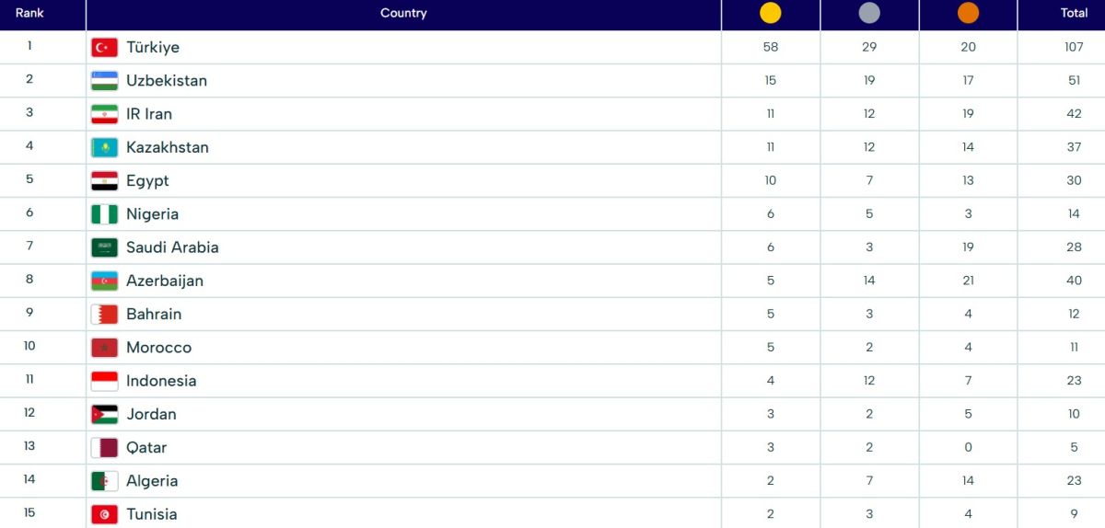Open the Indonesia country name
Image resolution: width=1105 pixels, height=528 pixels.
point(161,381)
